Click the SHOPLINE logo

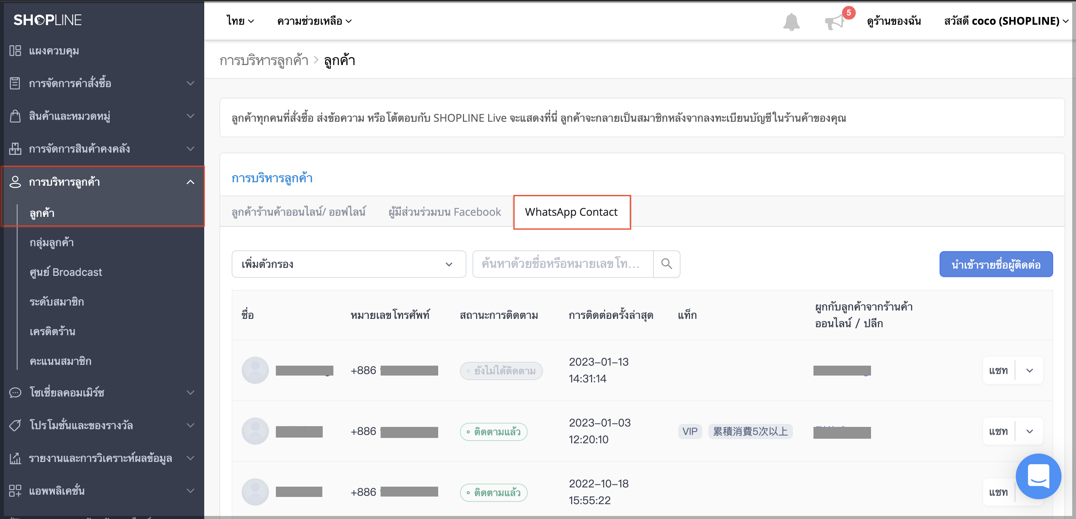[x=48, y=20]
